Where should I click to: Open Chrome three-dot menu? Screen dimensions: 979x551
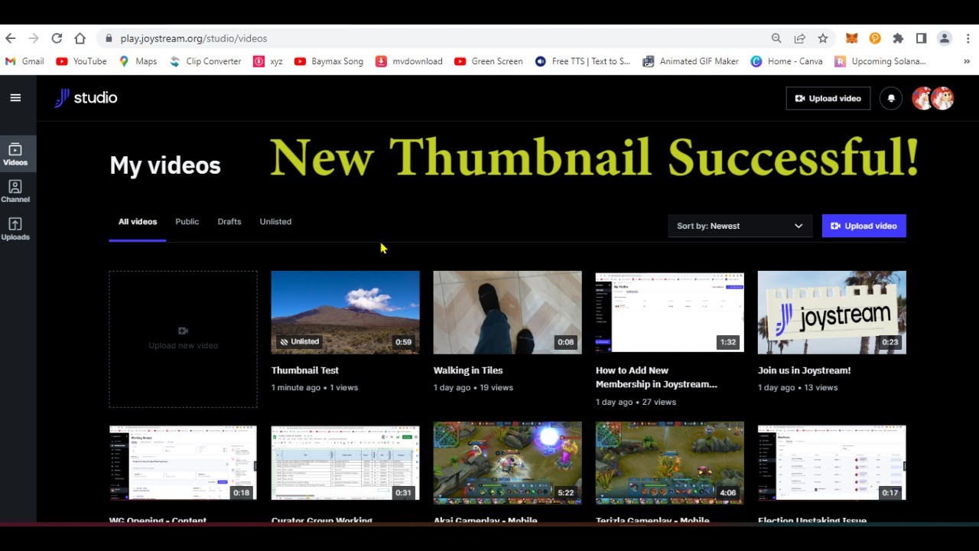(x=968, y=38)
